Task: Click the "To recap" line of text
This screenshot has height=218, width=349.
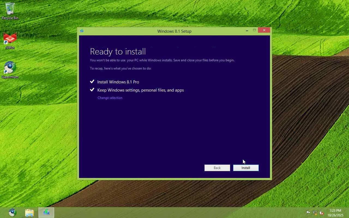Action: click(x=121, y=68)
